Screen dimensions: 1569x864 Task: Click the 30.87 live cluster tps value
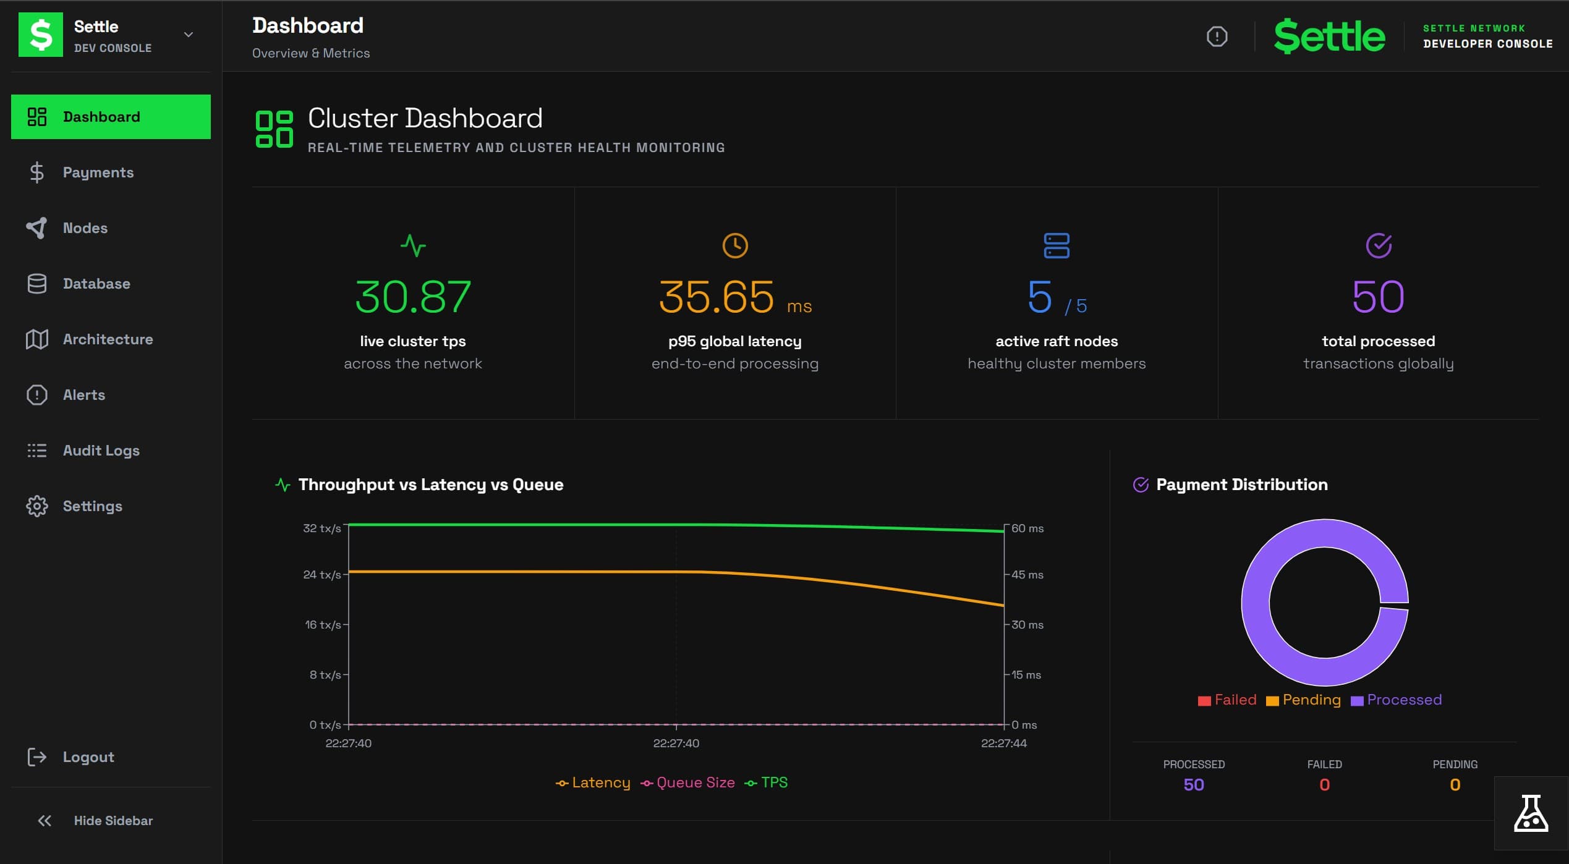click(413, 297)
